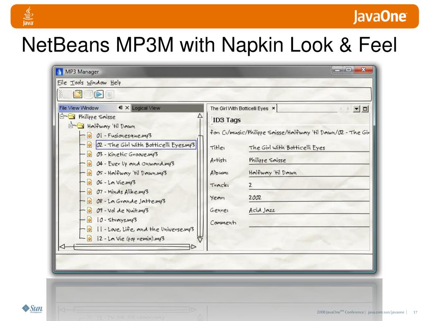Viewport: 428px width, 321px height.
Task: Click the Year field showing 2002
Action: point(309,198)
